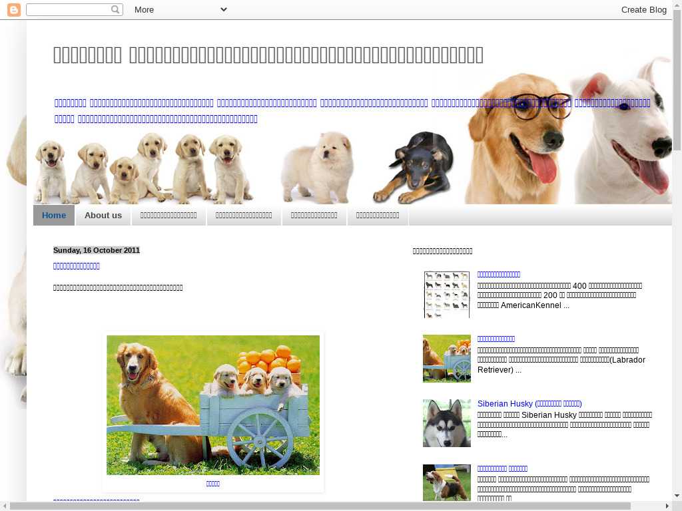
Task: Click the vertical scrollbar thumb
Action: click(677, 81)
